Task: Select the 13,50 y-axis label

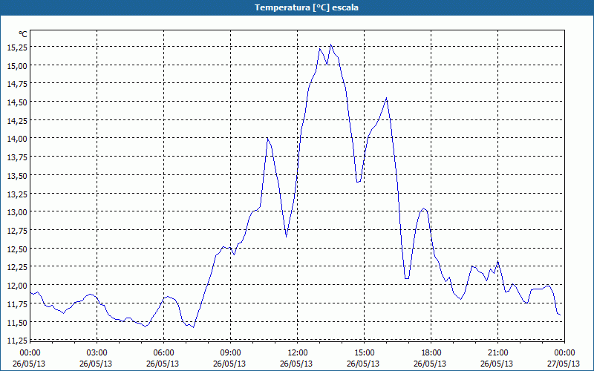Action: 17,176
